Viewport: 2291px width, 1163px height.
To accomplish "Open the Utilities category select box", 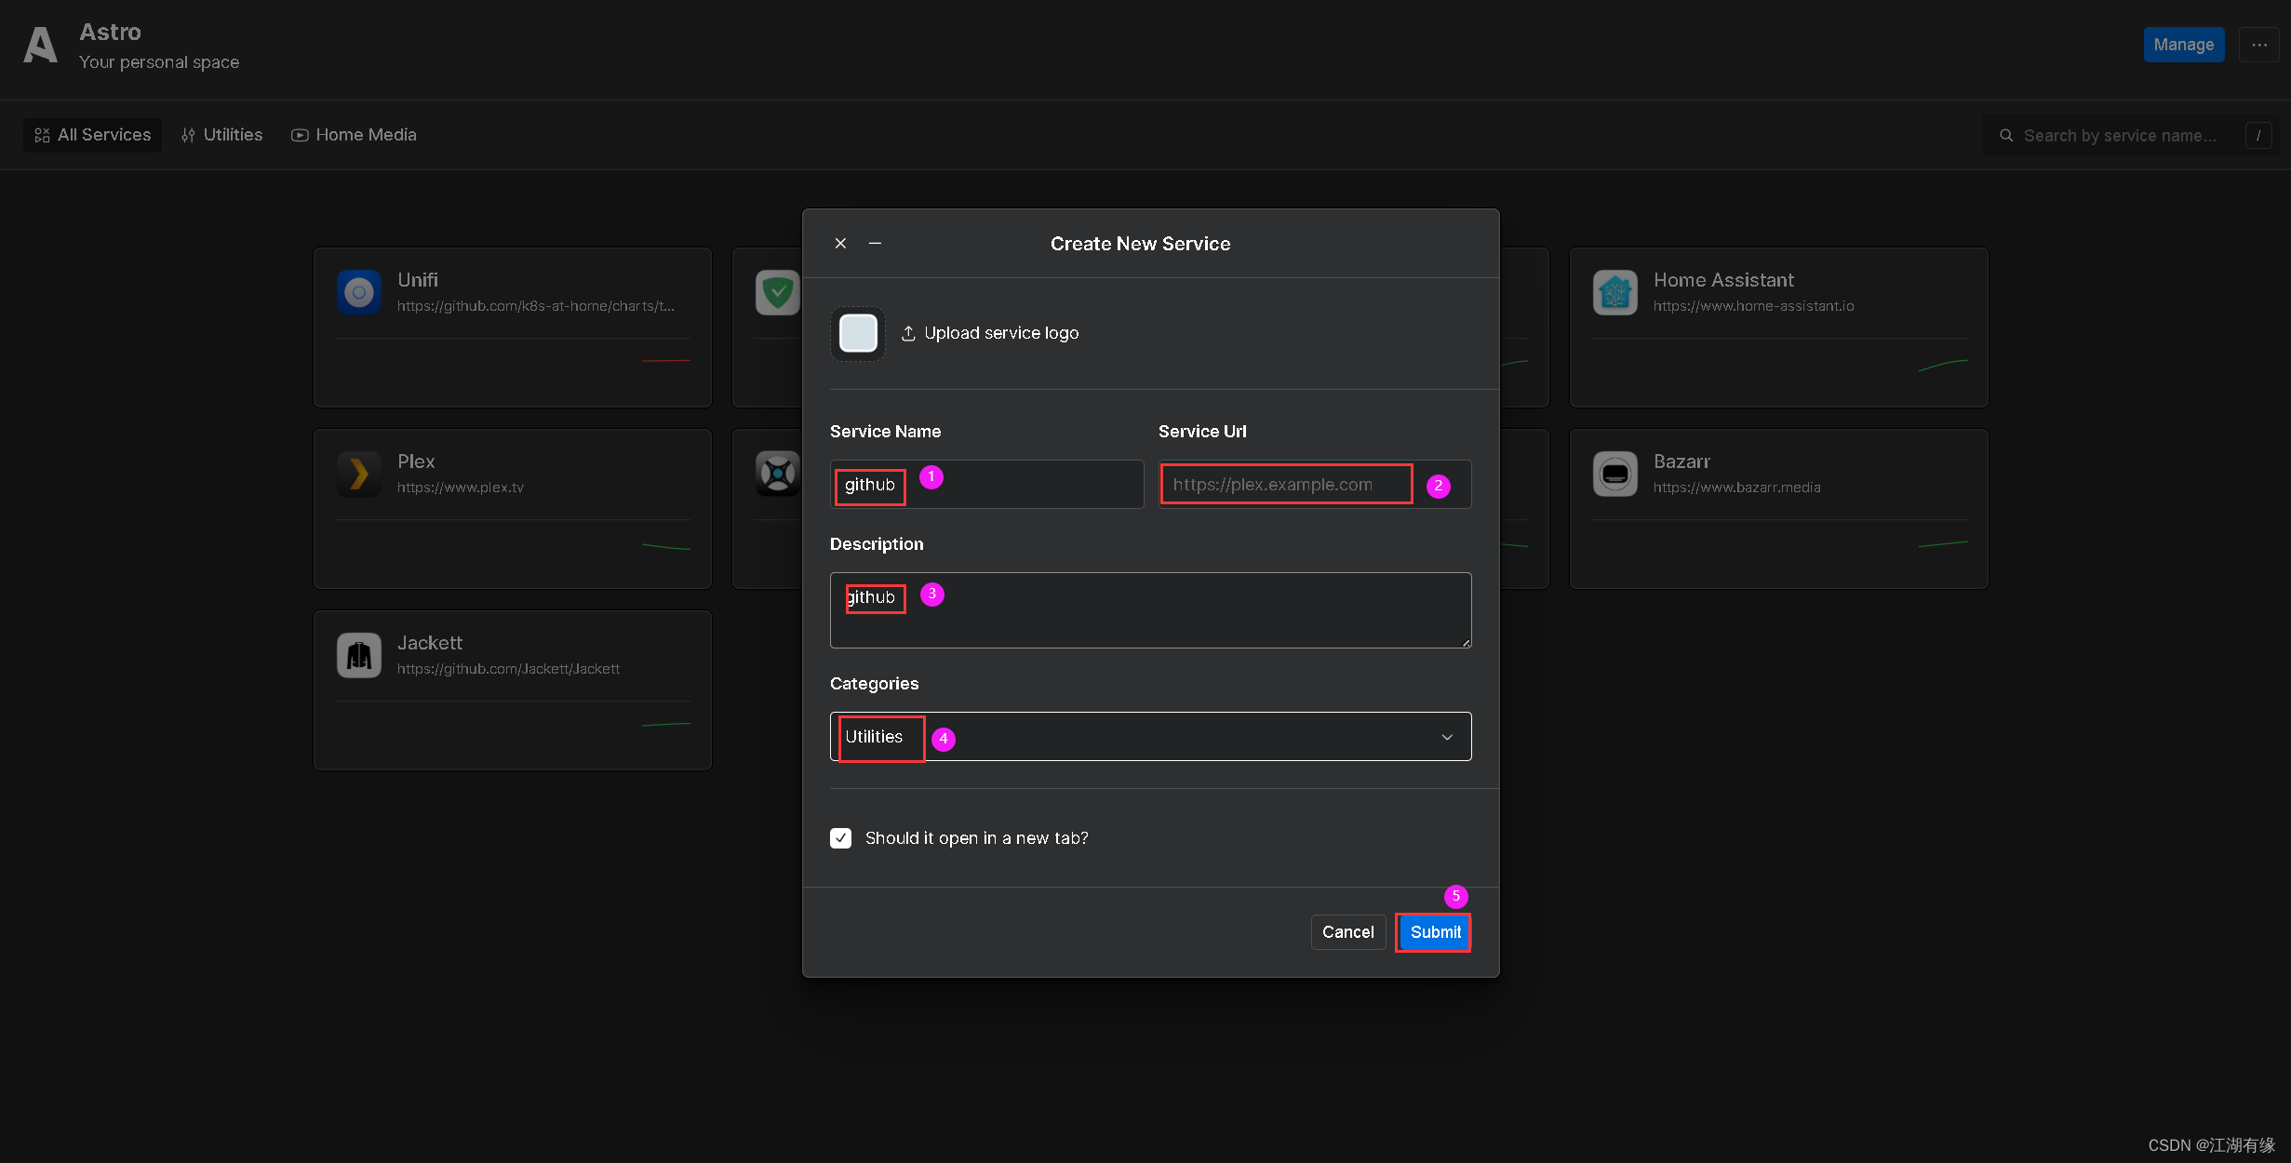I will pyautogui.click(x=1149, y=737).
